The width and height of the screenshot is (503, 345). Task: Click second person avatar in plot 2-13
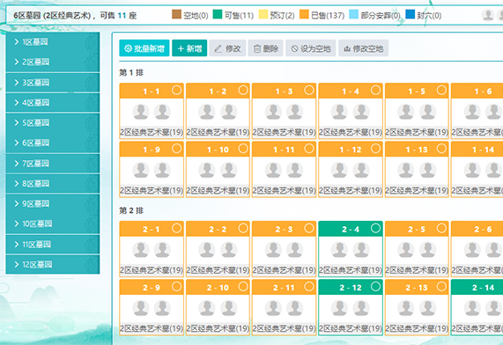pyautogui.click(x=427, y=308)
